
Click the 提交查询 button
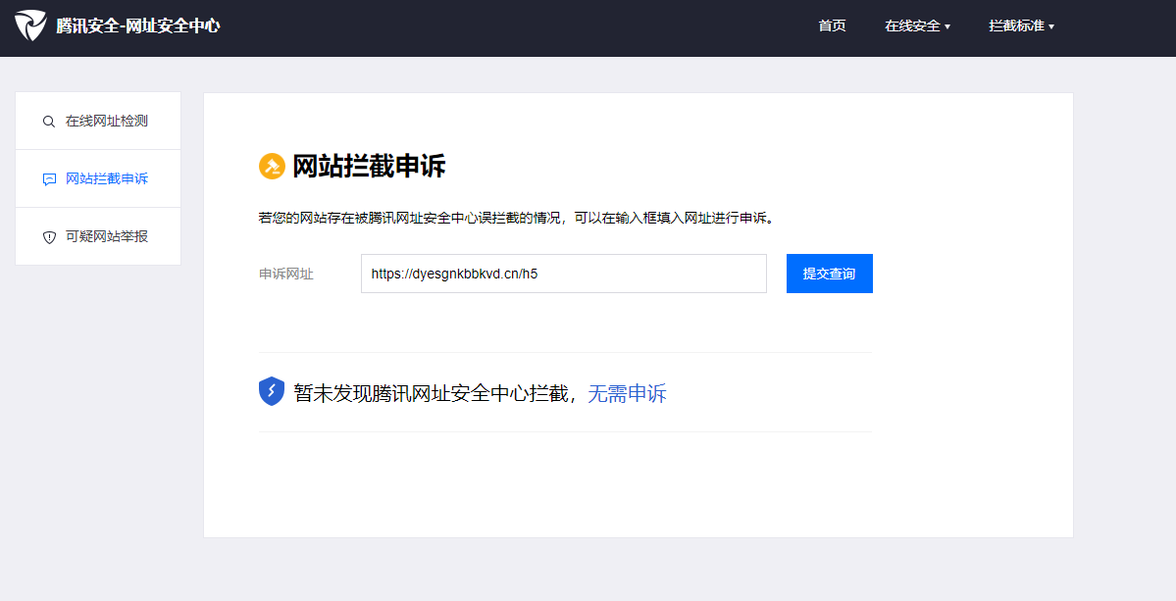pos(830,274)
